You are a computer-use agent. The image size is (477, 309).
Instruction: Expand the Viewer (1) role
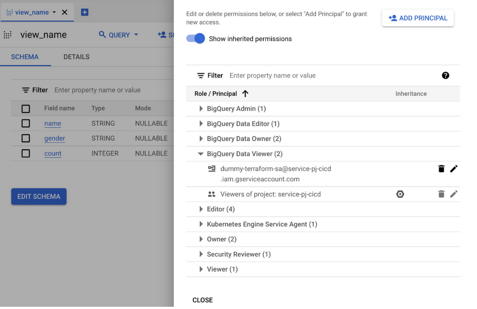(x=201, y=269)
